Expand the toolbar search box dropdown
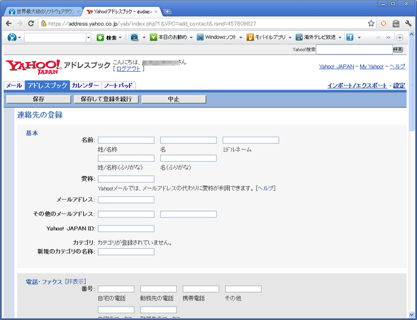417x320 pixels. (88, 37)
